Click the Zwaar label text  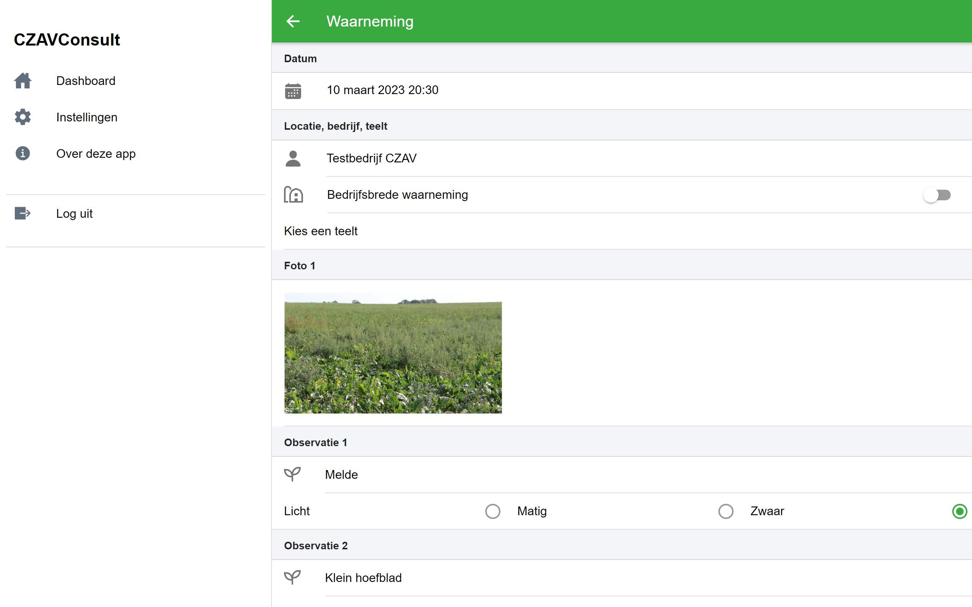point(767,511)
